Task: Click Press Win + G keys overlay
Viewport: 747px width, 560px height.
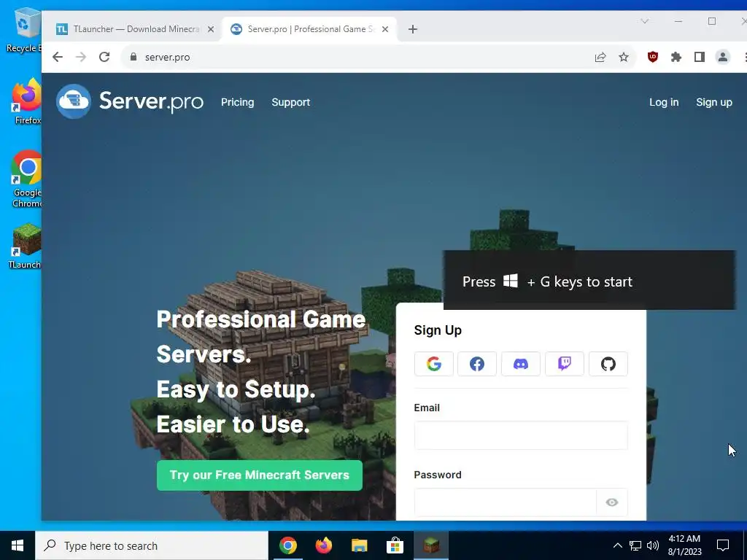Action: [589, 281]
